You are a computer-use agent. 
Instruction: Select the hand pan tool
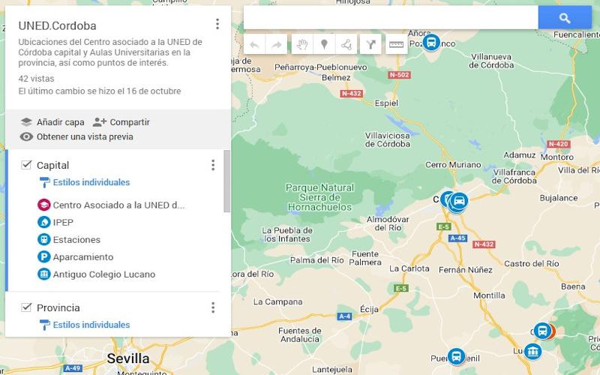click(x=302, y=45)
